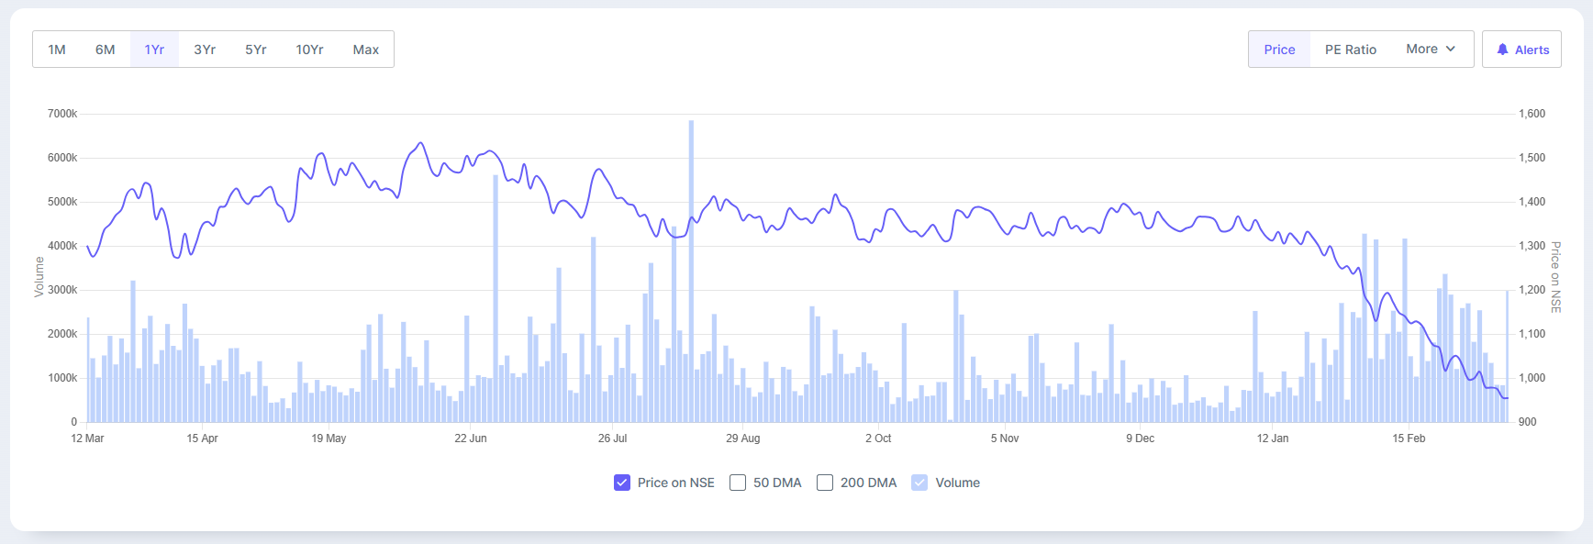Uncheck the Price on NSE checkbox
1593x544 pixels.
point(622,483)
